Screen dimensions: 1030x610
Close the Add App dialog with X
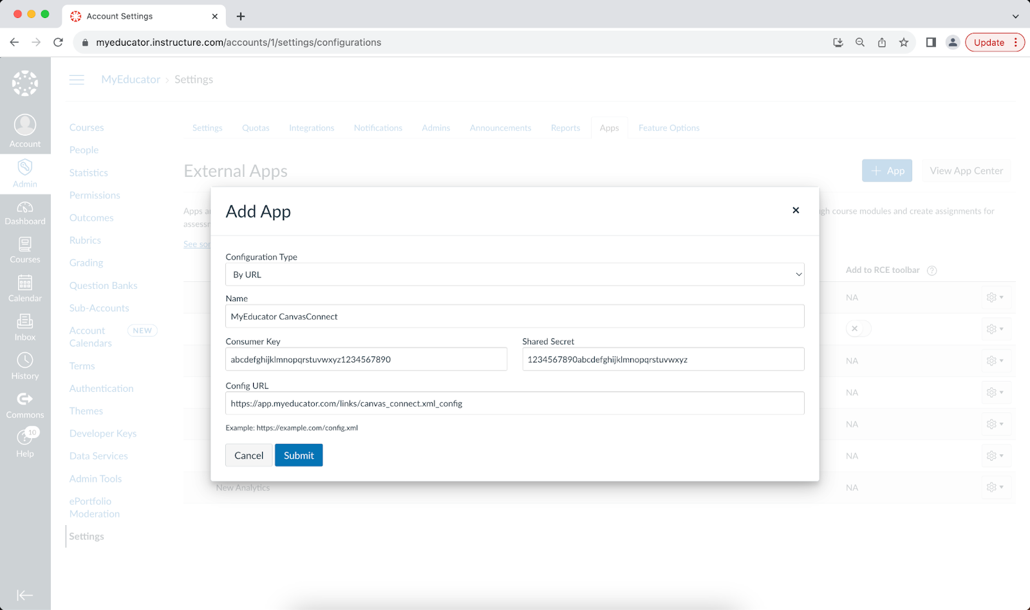(796, 210)
